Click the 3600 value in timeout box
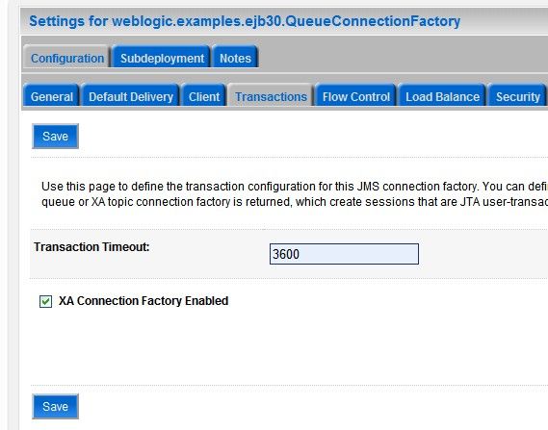Image resolution: width=548 pixels, height=430 pixels. coord(286,254)
